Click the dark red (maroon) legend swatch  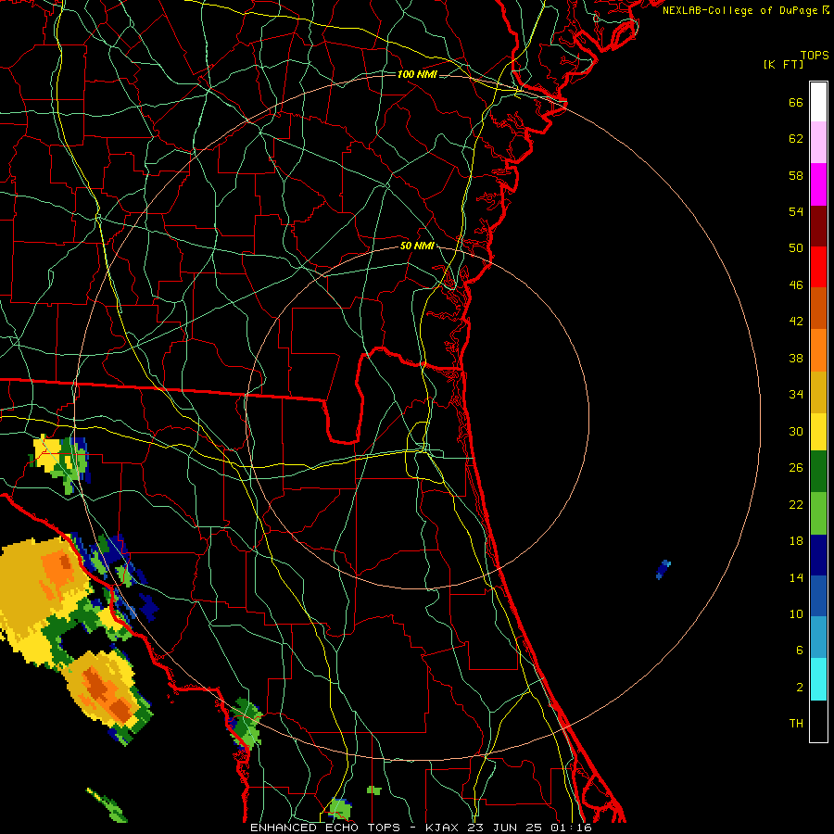(x=818, y=226)
